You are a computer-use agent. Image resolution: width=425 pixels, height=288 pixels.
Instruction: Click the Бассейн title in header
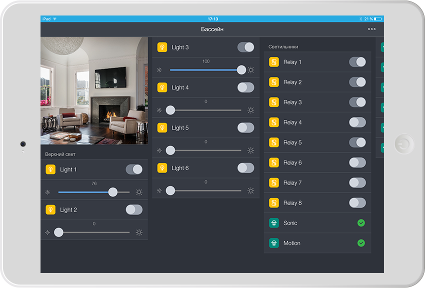coord(212,29)
